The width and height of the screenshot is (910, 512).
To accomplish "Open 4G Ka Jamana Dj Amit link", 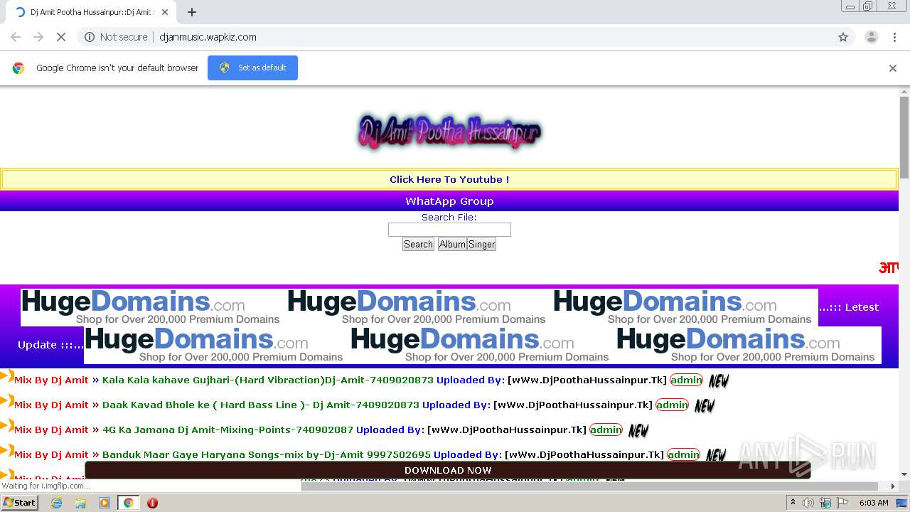I will [227, 430].
